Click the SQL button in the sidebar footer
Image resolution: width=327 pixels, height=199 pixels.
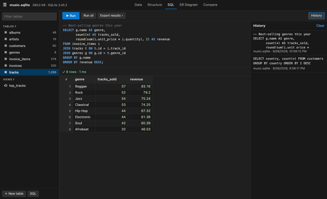coord(33,193)
